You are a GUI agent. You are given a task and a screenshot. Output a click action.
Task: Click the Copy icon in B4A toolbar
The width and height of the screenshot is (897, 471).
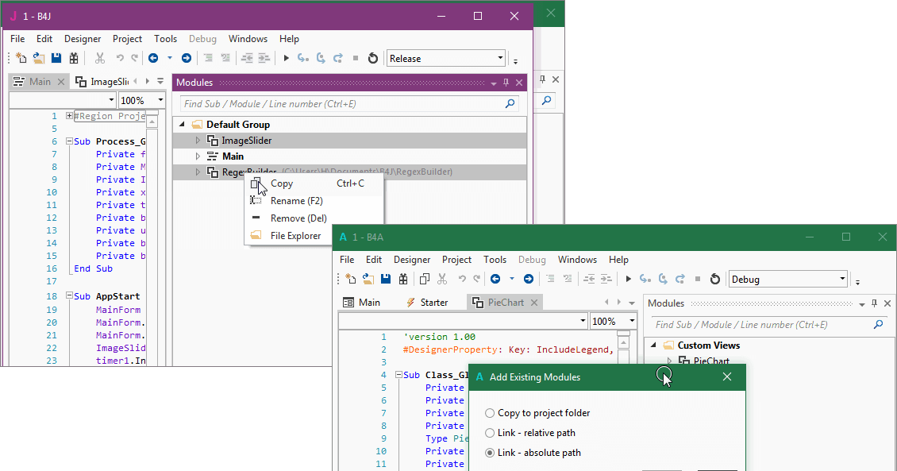(x=424, y=279)
